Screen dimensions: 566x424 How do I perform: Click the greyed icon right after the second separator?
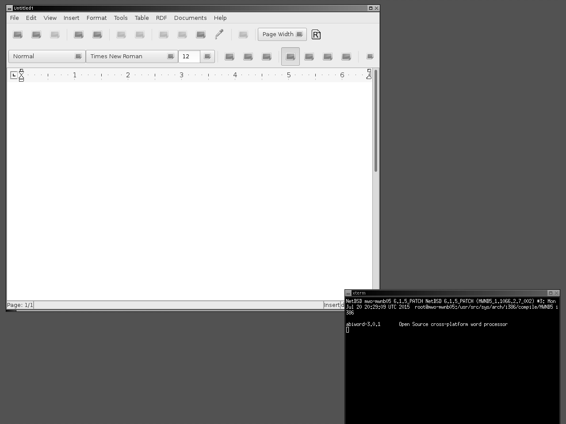tap(121, 34)
